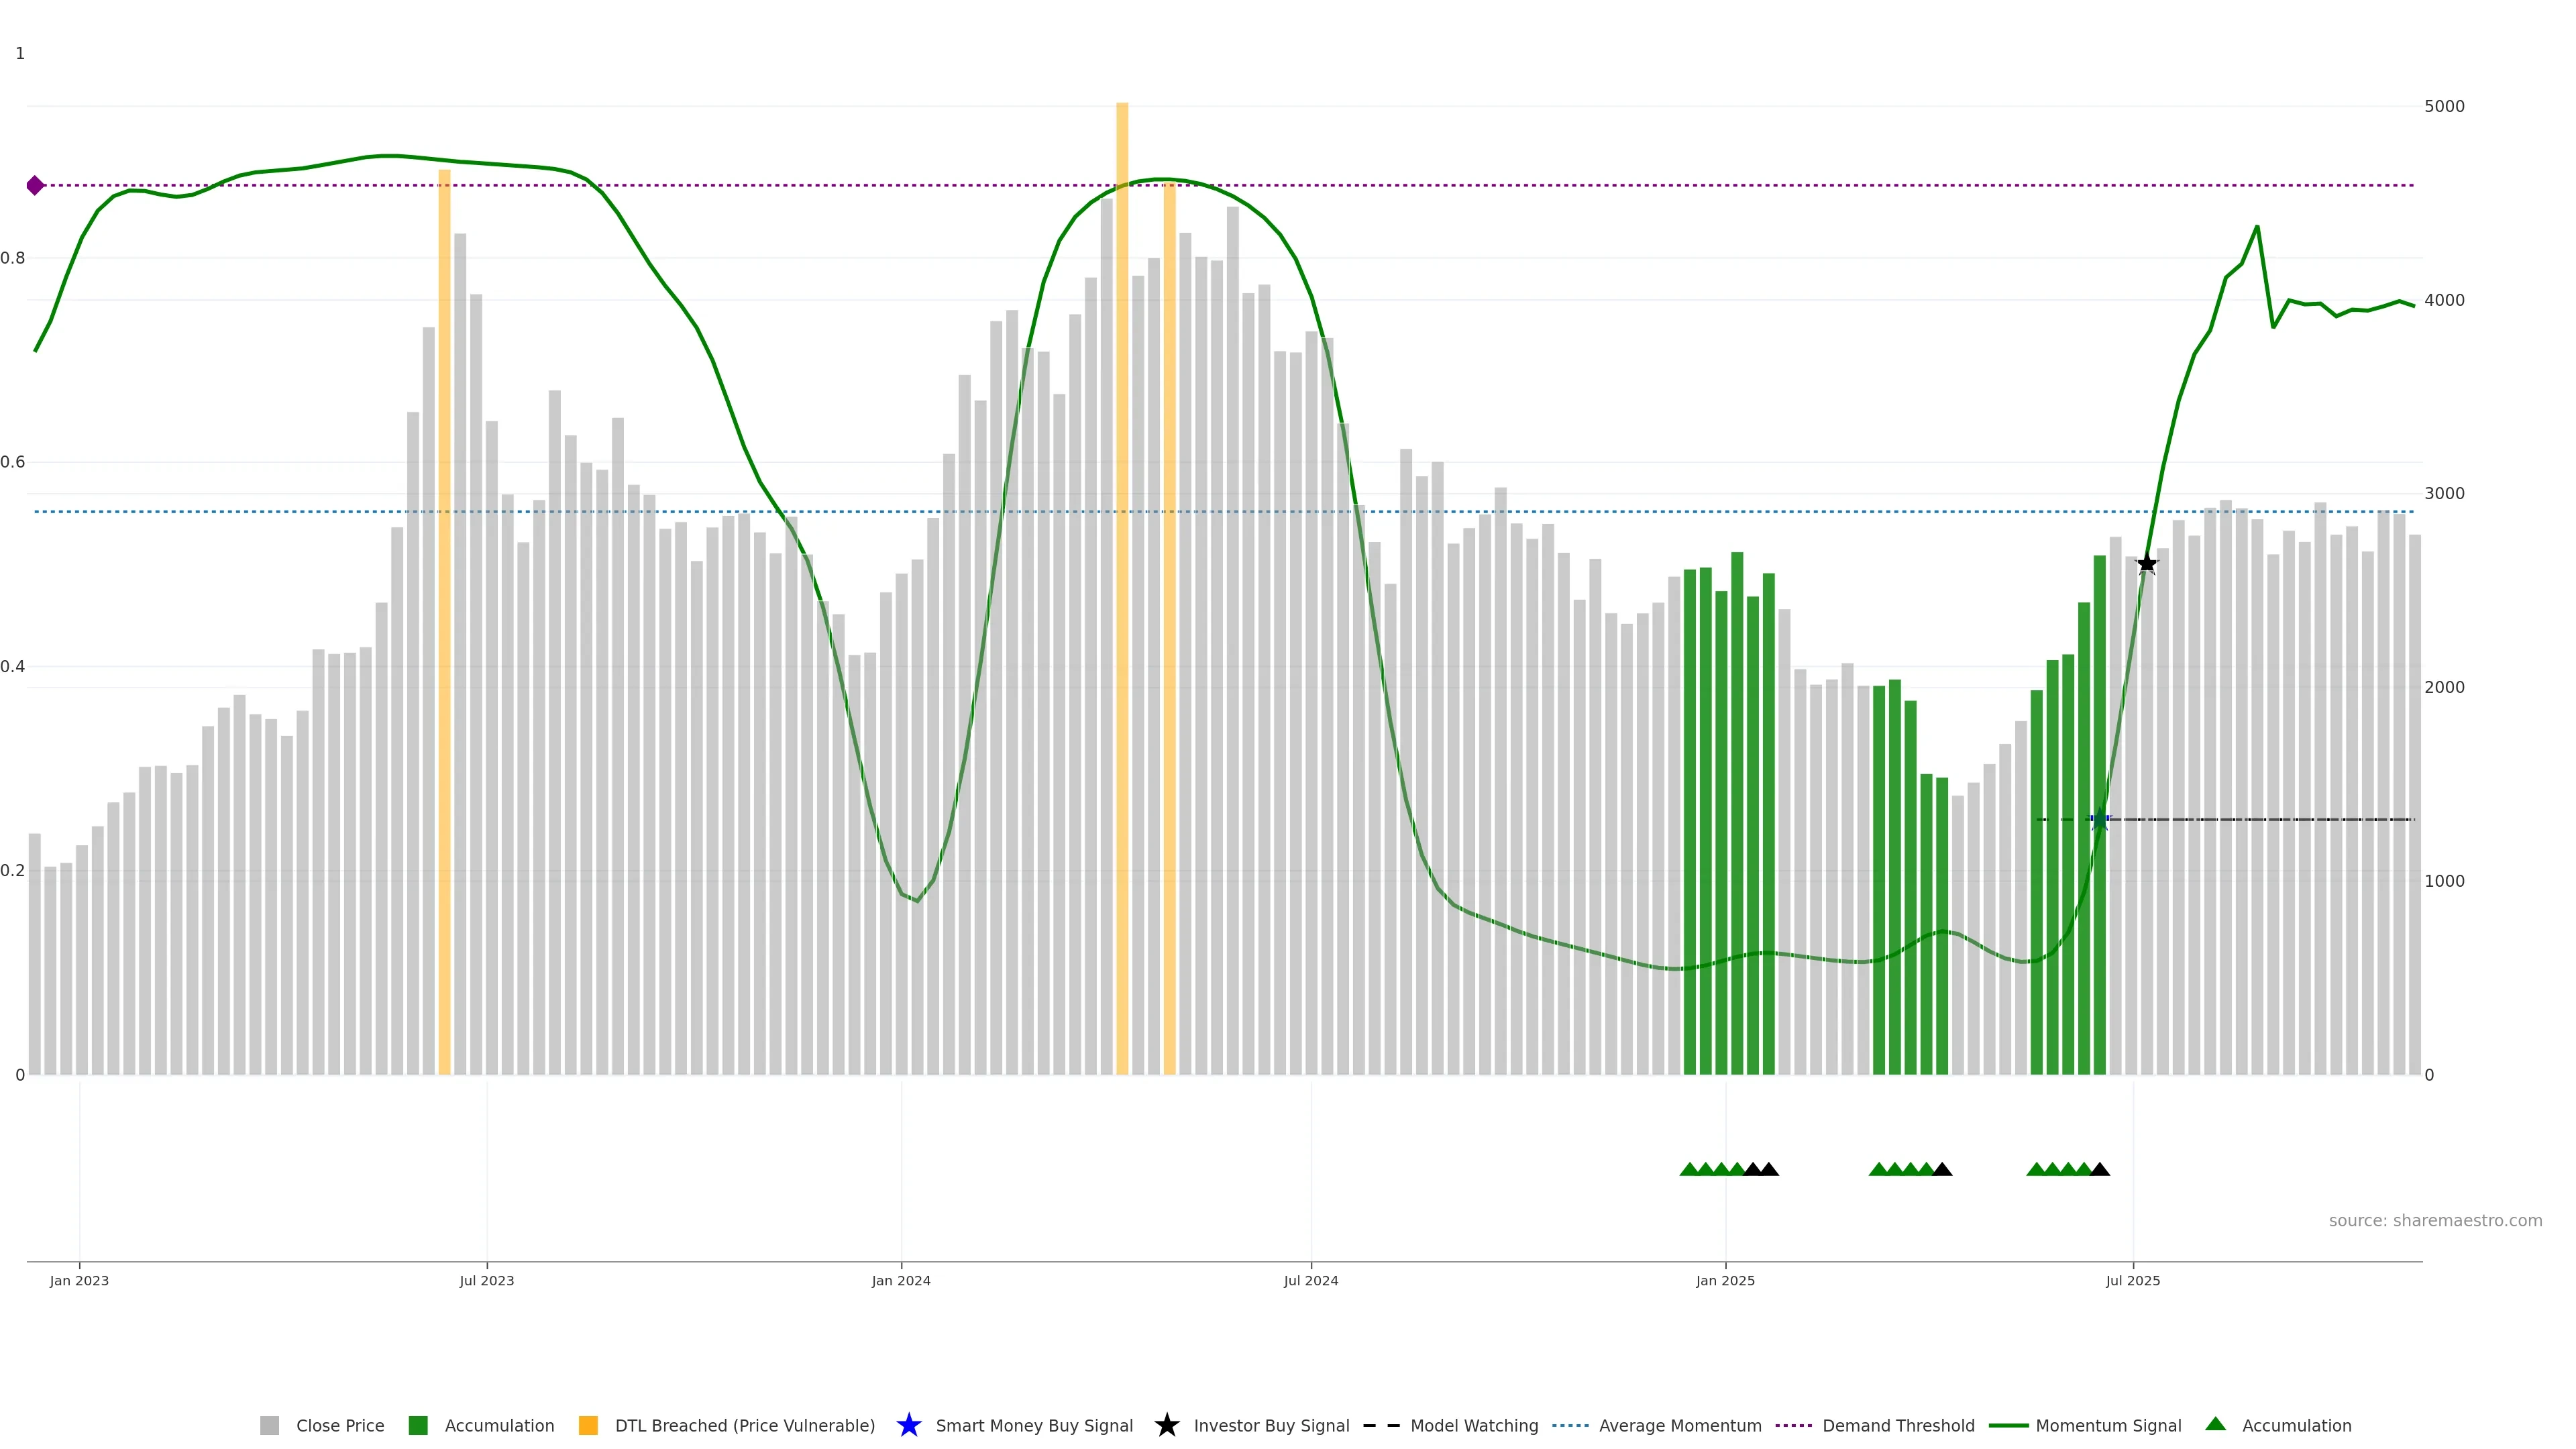Click the blue Smart Money Buy star on the chart
Viewport: 2576px width, 1449px height.
click(2099, 820)
